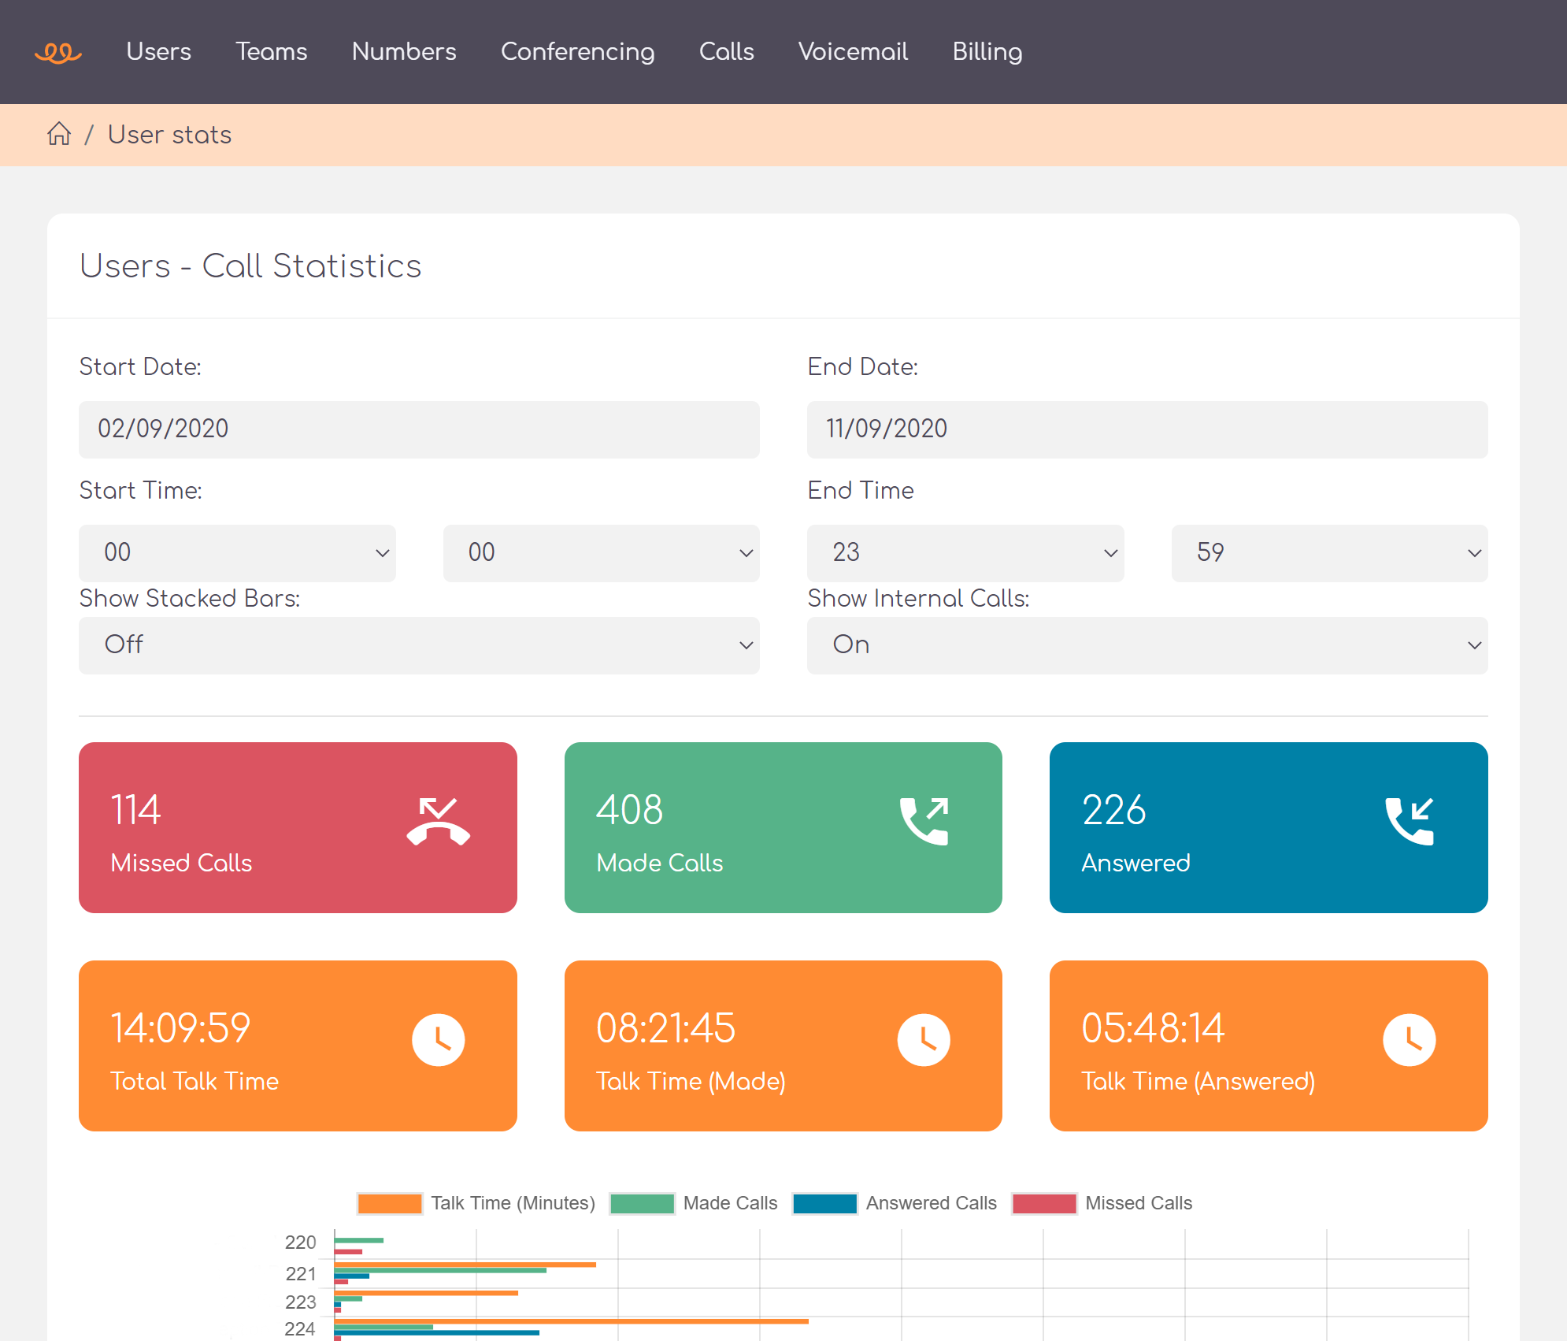Open the Show Internal Calls dropdown
Image resolution: width=1567 pixels, height=1341 pixels.
(x=1146, y=645)
